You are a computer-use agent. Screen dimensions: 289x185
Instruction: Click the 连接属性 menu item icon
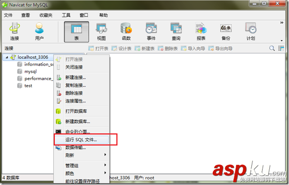[59, 101]
